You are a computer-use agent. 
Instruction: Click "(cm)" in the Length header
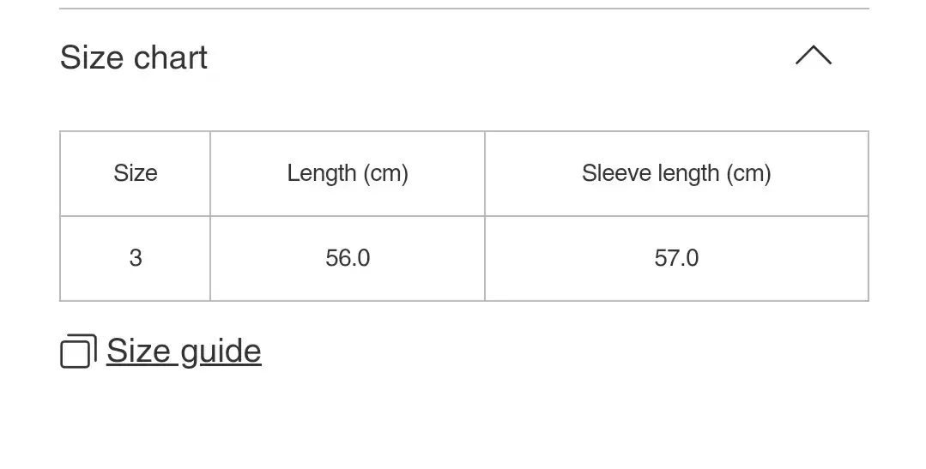pos(385,173)
